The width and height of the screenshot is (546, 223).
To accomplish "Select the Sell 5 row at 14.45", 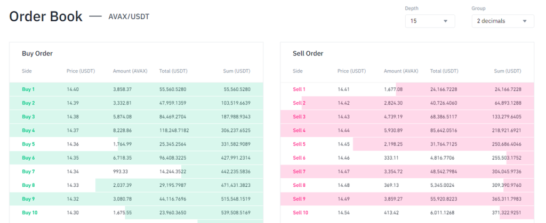I will (x=407, y=144).
